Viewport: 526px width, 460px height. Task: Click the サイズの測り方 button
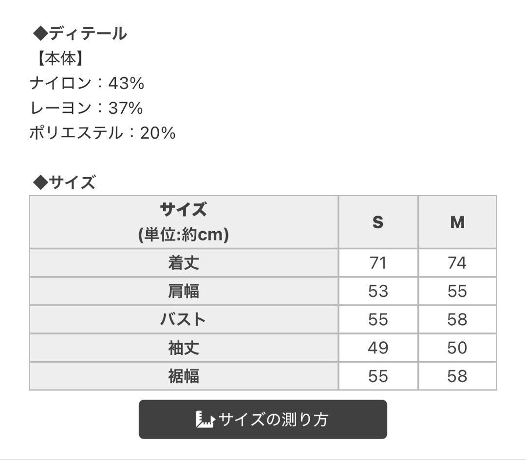click(x=263, y=419)
